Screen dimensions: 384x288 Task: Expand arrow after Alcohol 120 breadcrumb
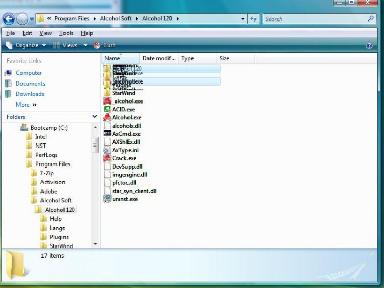[178, 19]
